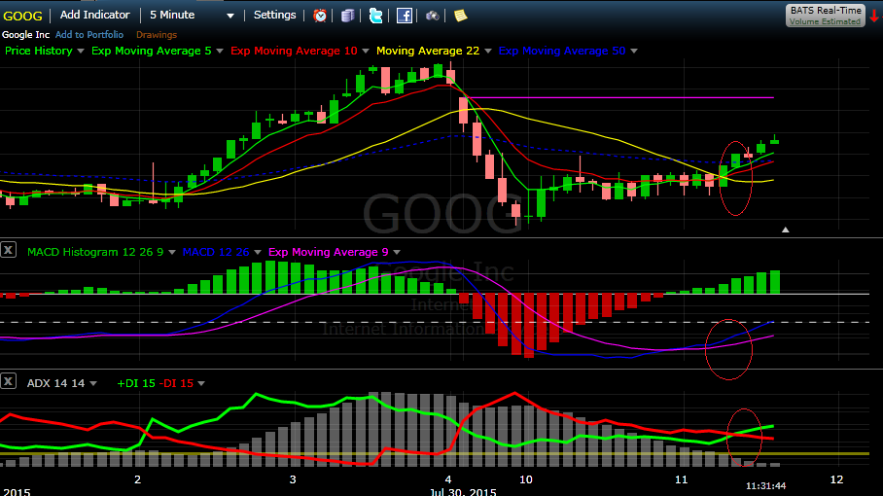Click Add to Portfolio link

[88, 35]
